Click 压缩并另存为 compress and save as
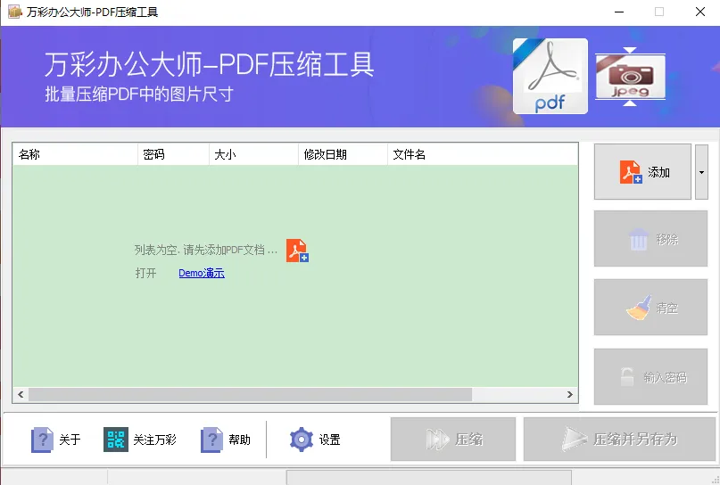 point(619,440)
